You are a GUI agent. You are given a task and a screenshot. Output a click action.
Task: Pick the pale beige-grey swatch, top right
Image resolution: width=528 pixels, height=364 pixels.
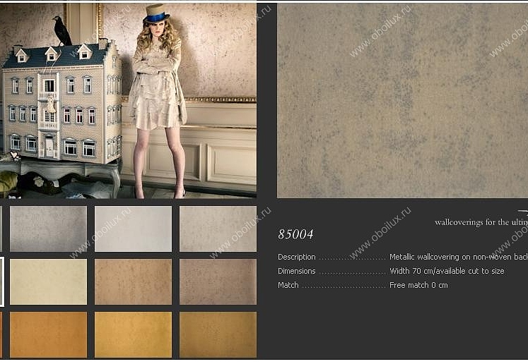(x=218, y=229)
